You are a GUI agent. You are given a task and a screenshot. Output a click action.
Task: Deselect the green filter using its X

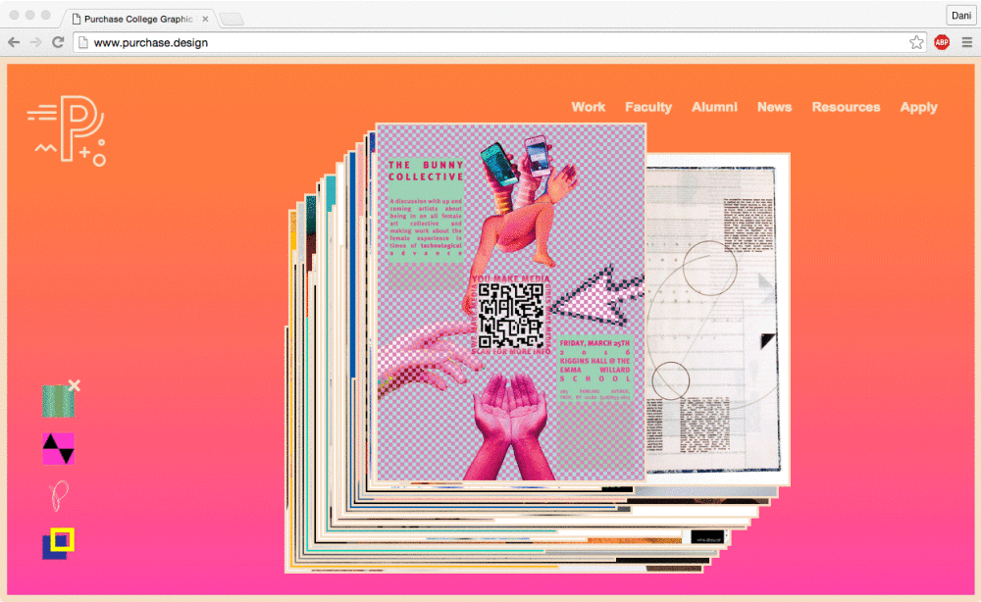(x=75, y=384)
